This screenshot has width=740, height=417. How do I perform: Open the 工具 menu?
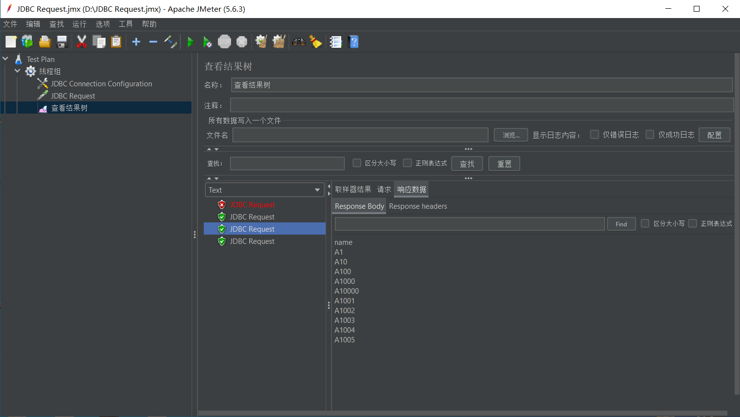[x=126, y=24]
